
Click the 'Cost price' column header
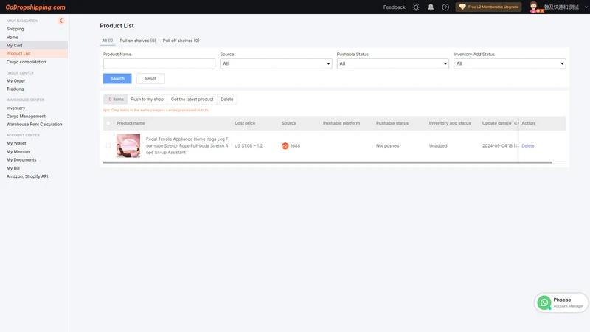tap(245, 123)
